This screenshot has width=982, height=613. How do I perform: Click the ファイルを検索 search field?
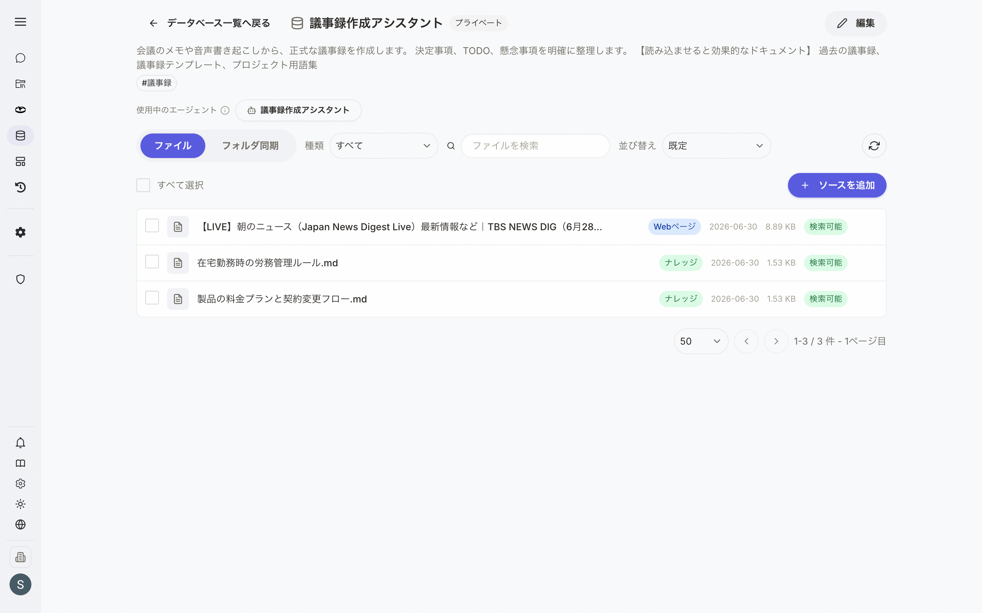pyautogui.click(x=535, y=145)
